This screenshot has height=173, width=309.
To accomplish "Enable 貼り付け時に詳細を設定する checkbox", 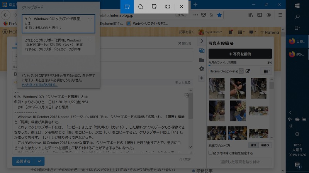I will [x=211, y=153].
